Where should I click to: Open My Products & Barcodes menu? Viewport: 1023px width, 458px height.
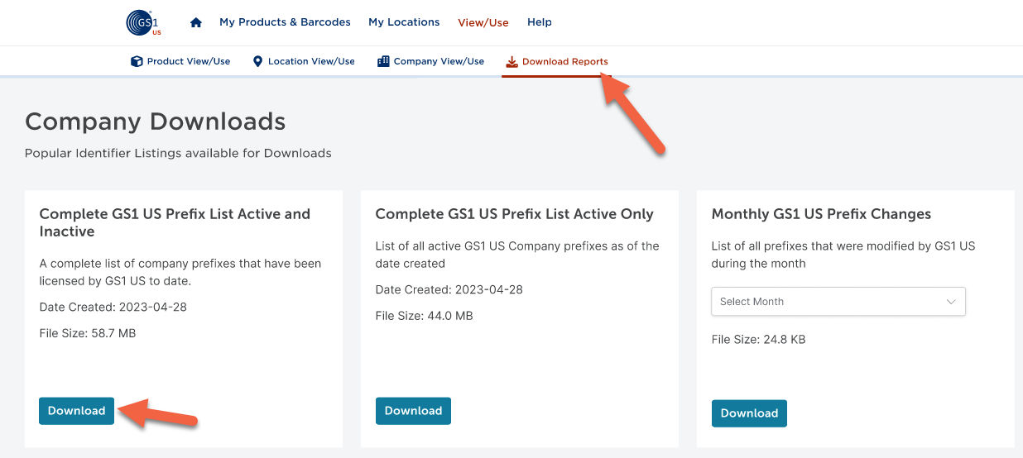coord(285,22)
